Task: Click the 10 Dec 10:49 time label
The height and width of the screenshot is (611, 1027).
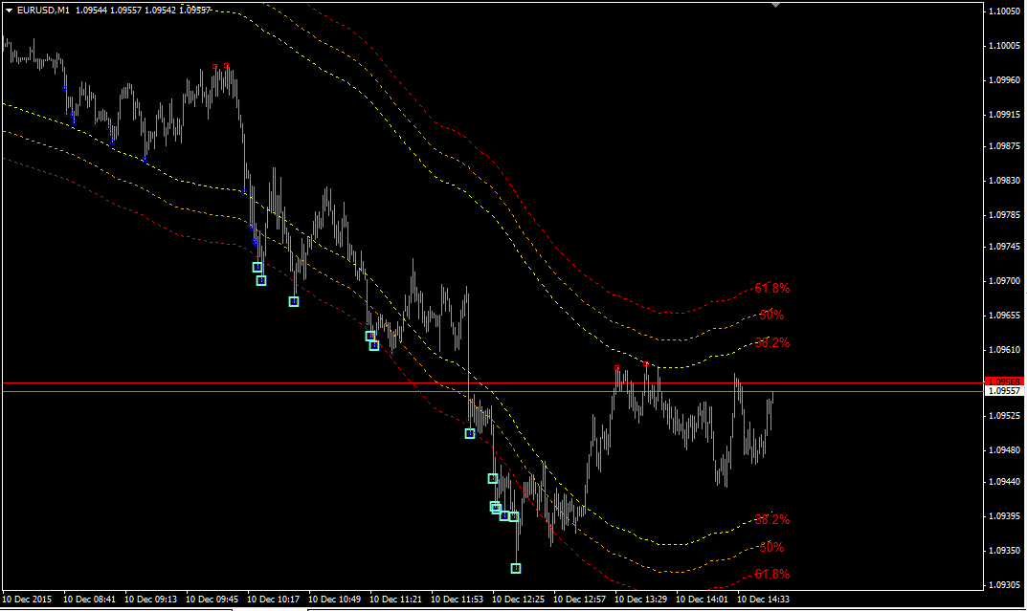Action: (335, 600)
